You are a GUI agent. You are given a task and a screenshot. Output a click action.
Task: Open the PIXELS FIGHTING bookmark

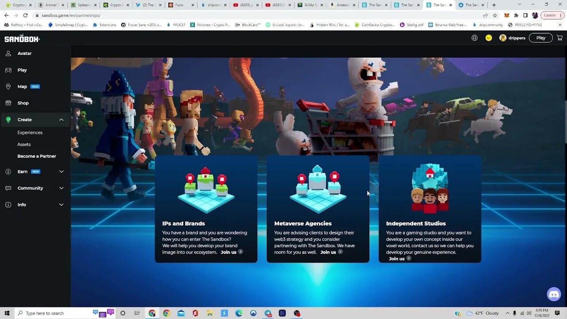click(x=525, y=25)
